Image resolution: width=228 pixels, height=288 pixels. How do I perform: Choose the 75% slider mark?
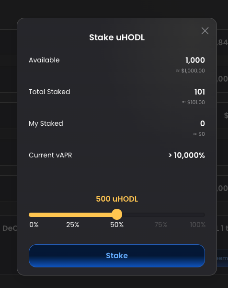[x=161, y=225]
